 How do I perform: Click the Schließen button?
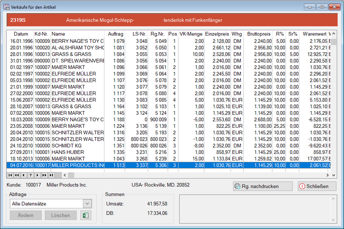[x=313, y=187]
